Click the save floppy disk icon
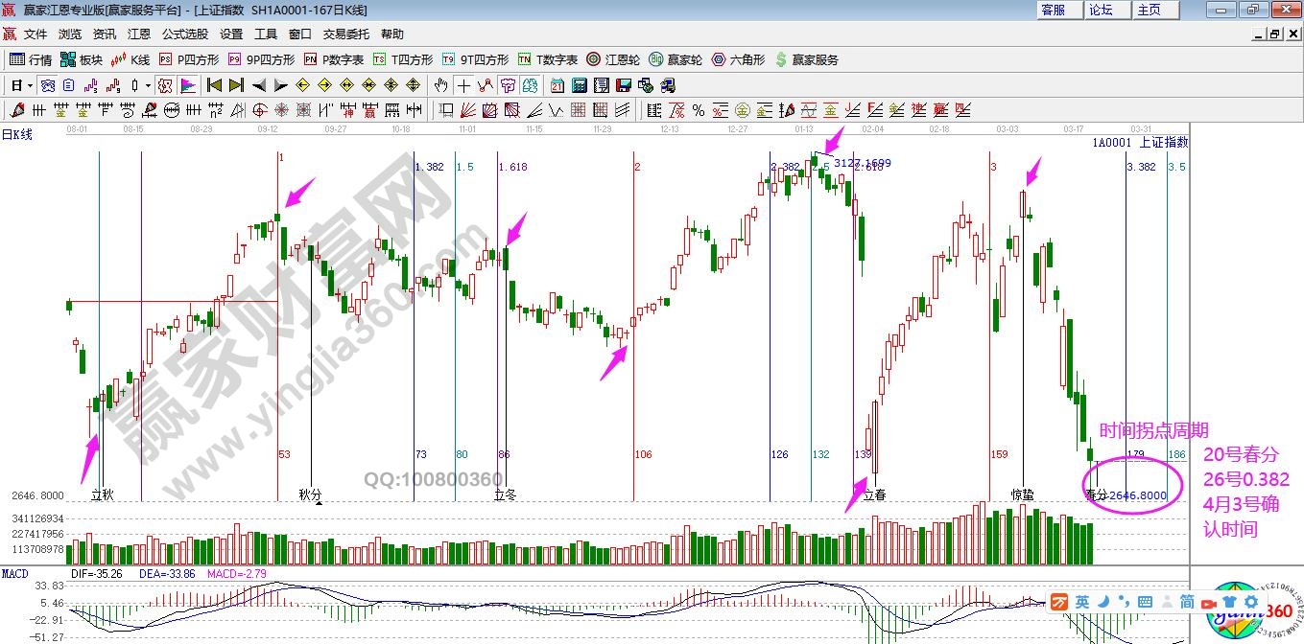1304x644 pixels. 623,85
